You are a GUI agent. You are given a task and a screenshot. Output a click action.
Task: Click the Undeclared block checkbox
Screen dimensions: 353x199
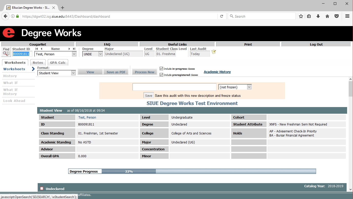coord(42,188)
